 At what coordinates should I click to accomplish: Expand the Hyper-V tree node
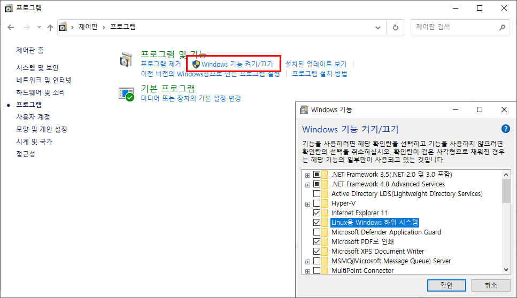point(307,204)
